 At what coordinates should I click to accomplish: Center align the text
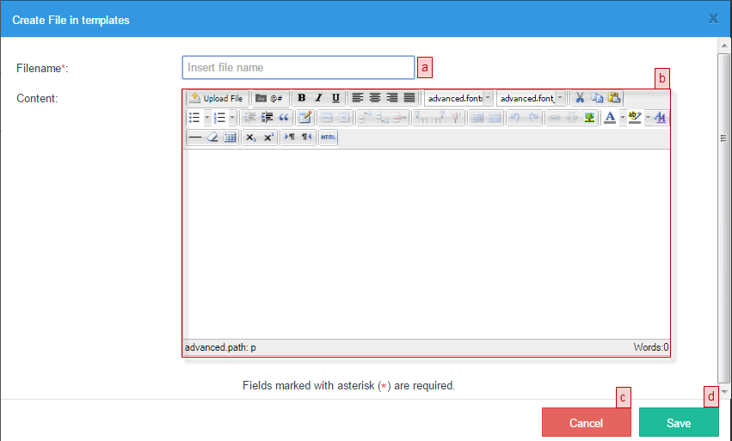375,98
